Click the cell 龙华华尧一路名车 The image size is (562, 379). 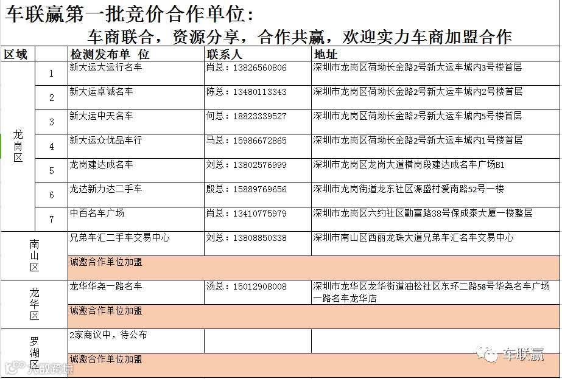(x=136, y=292)
